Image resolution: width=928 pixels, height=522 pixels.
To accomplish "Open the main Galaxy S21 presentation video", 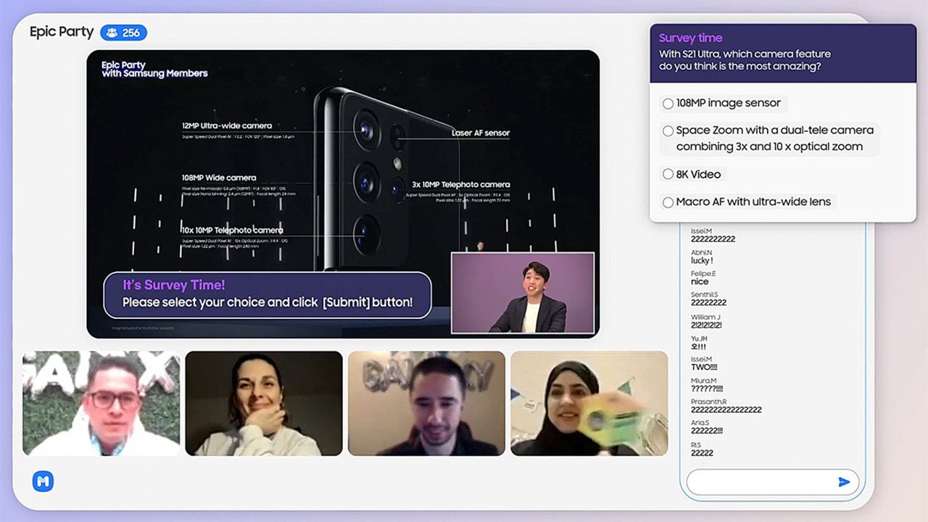I will [343, 194].
